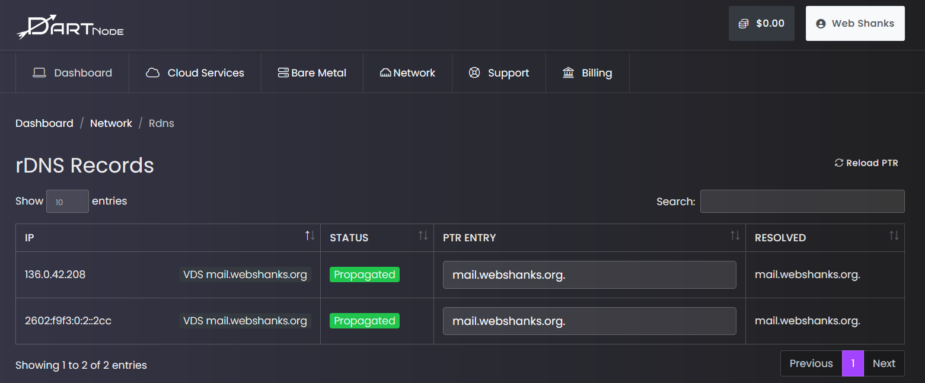This screenshot has height=383, width=925.
Task: Sort by the STATUS column arrows
Action: [423, 236]
